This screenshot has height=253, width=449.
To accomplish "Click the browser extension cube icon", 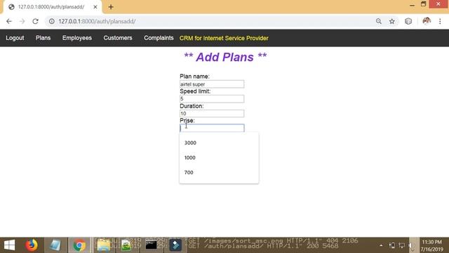I will [x=408, y=21].
